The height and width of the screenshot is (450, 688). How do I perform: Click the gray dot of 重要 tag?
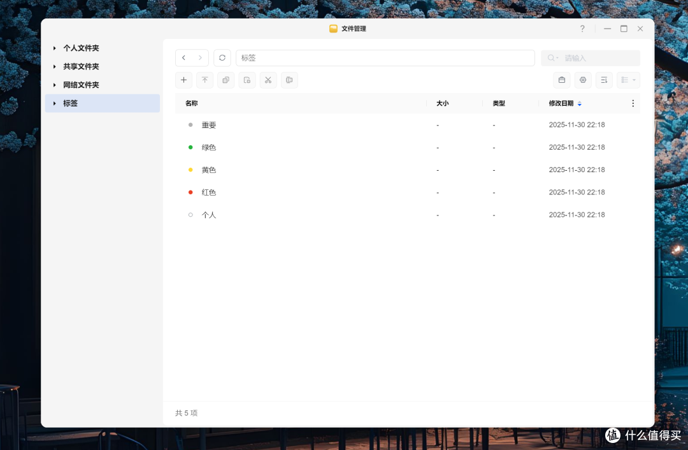(x=190, y=125)
